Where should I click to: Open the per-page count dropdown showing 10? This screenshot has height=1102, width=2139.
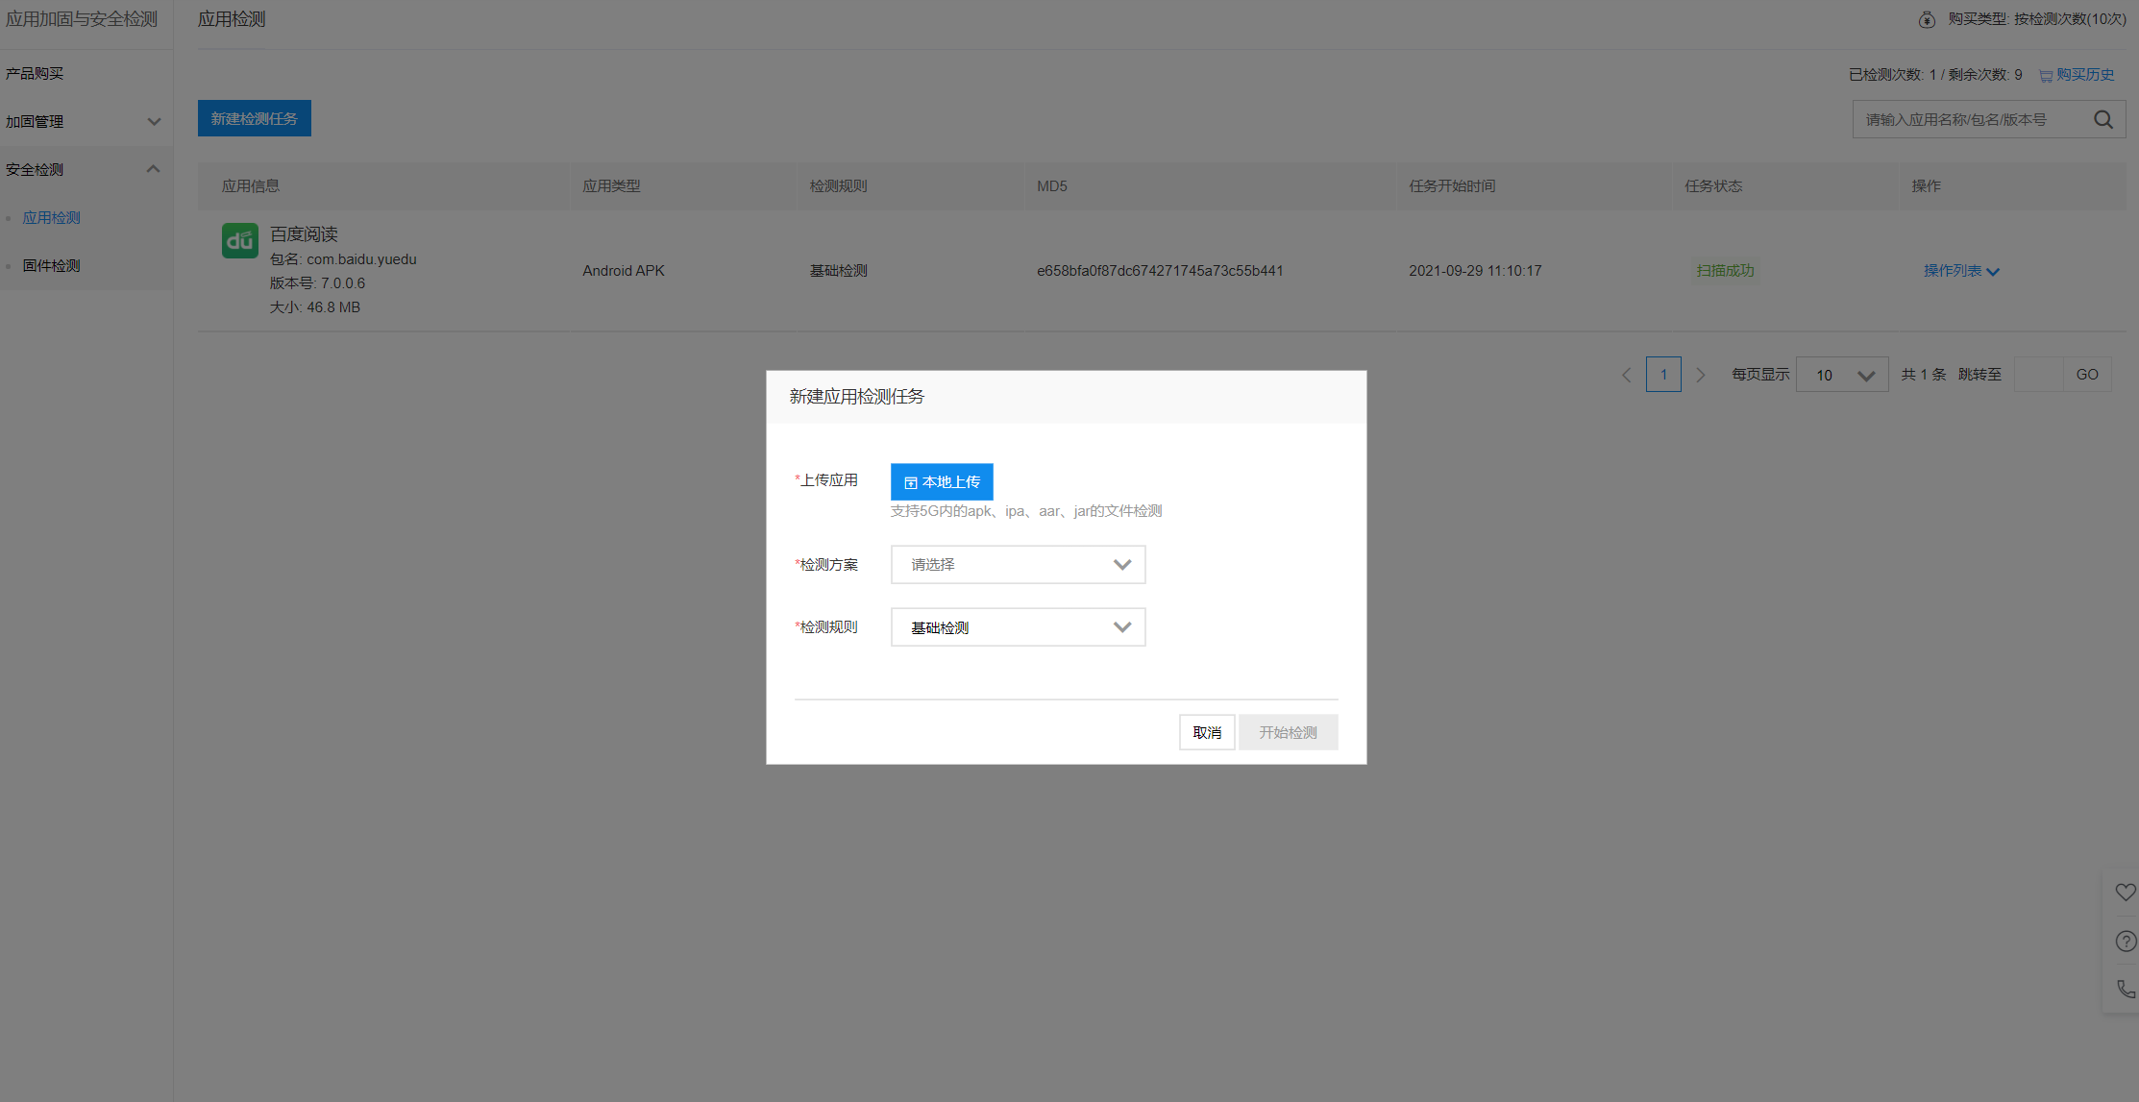pyautogui.click(x=1842, y=375)
